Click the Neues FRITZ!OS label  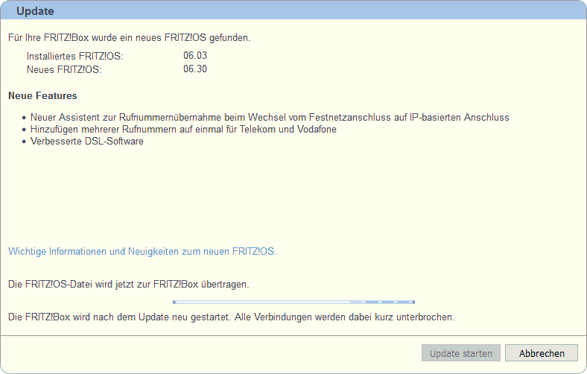pos(64,69)
